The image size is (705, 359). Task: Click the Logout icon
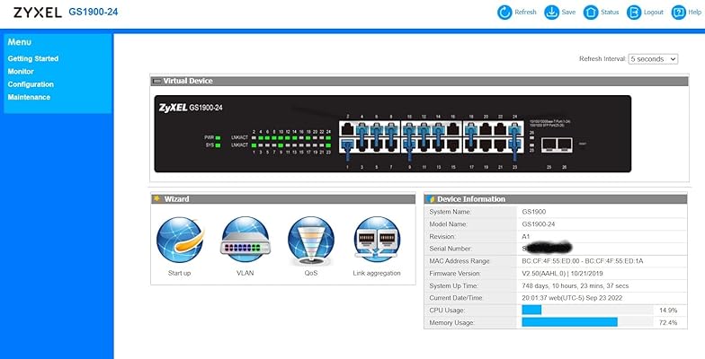coord(634,13)
